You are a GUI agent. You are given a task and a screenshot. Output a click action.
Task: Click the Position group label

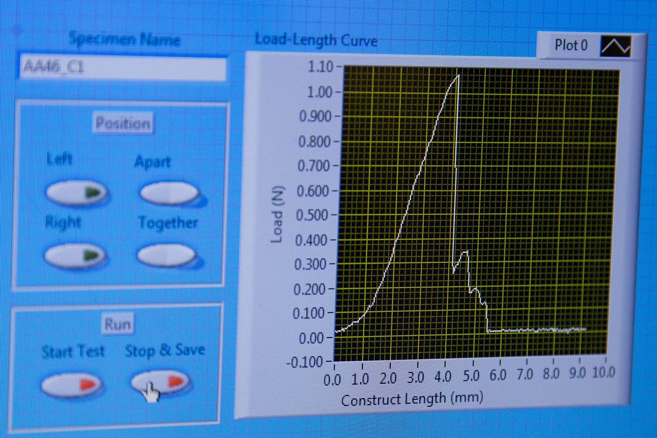click(x=123, y=124)
